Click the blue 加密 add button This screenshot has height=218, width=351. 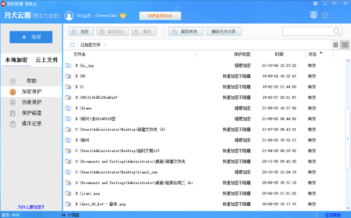tap(31, 37)
